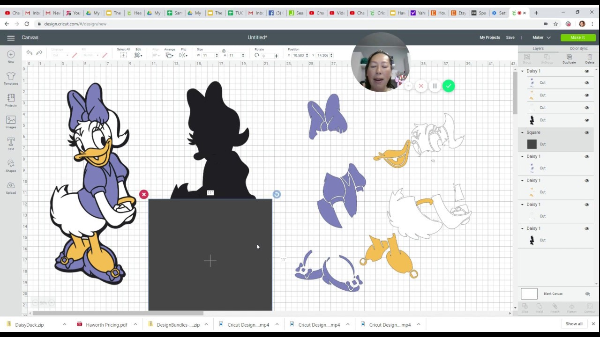Create a New project from the sidebar
The image size is (600, 337).
pyautogui.click(x=11, y=57)
